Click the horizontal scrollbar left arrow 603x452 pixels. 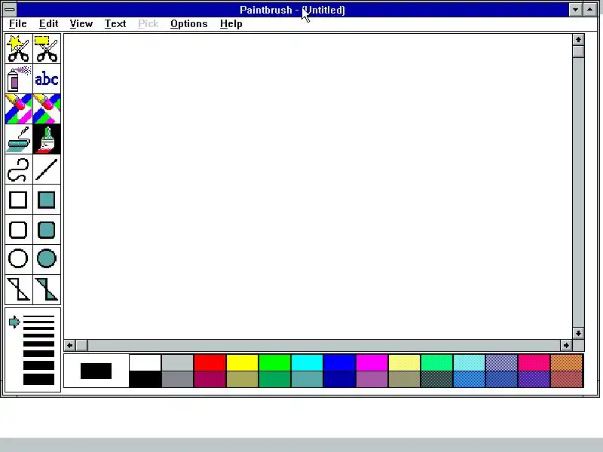(x=69, y=345)
